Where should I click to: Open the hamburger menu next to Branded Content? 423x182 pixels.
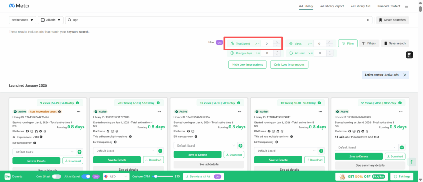(x=406, y=6)
